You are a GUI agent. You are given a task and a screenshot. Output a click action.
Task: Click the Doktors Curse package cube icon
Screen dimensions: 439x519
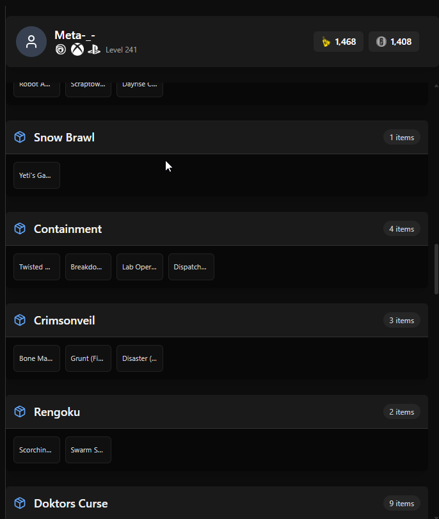[20, 503]
